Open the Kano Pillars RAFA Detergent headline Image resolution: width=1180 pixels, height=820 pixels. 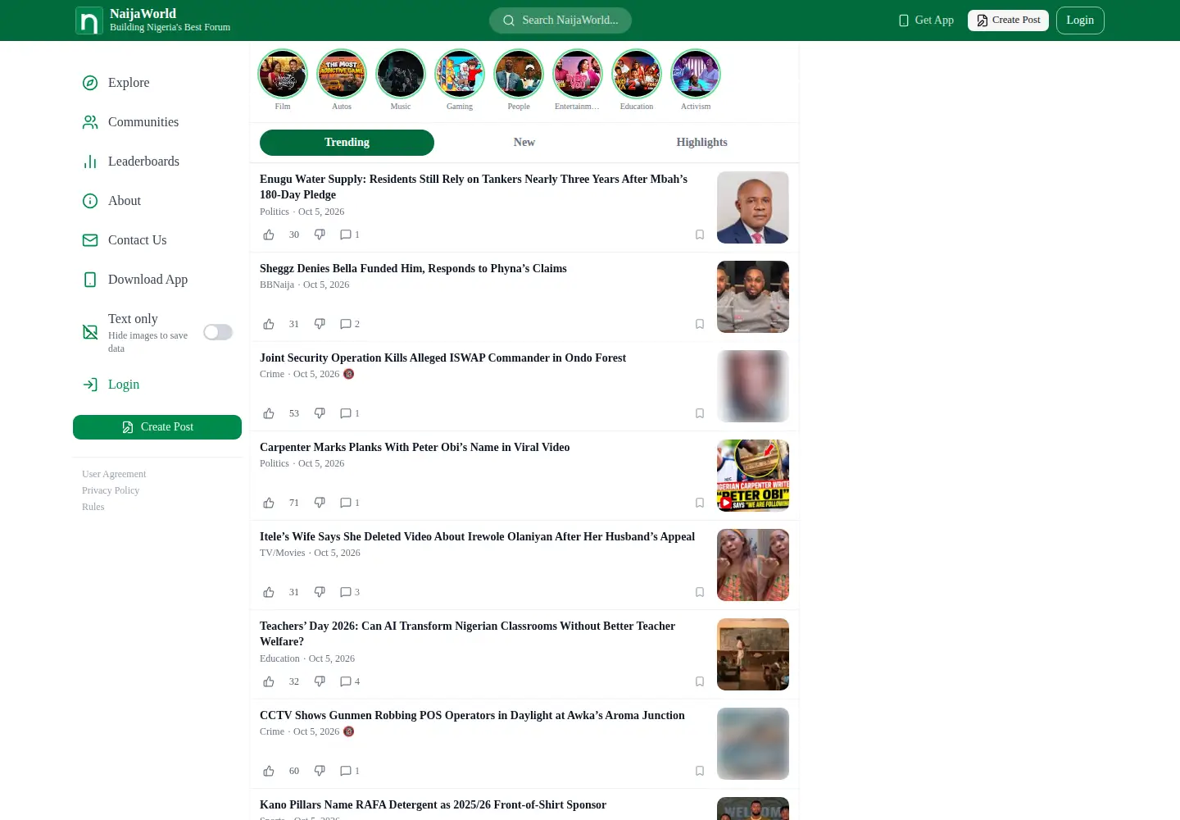433,805
